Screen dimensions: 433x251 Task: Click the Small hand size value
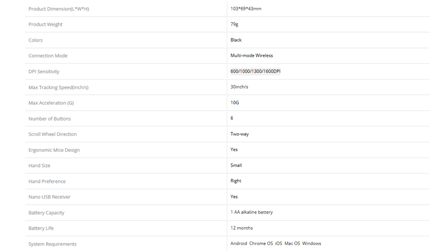(x=236, y=166)
